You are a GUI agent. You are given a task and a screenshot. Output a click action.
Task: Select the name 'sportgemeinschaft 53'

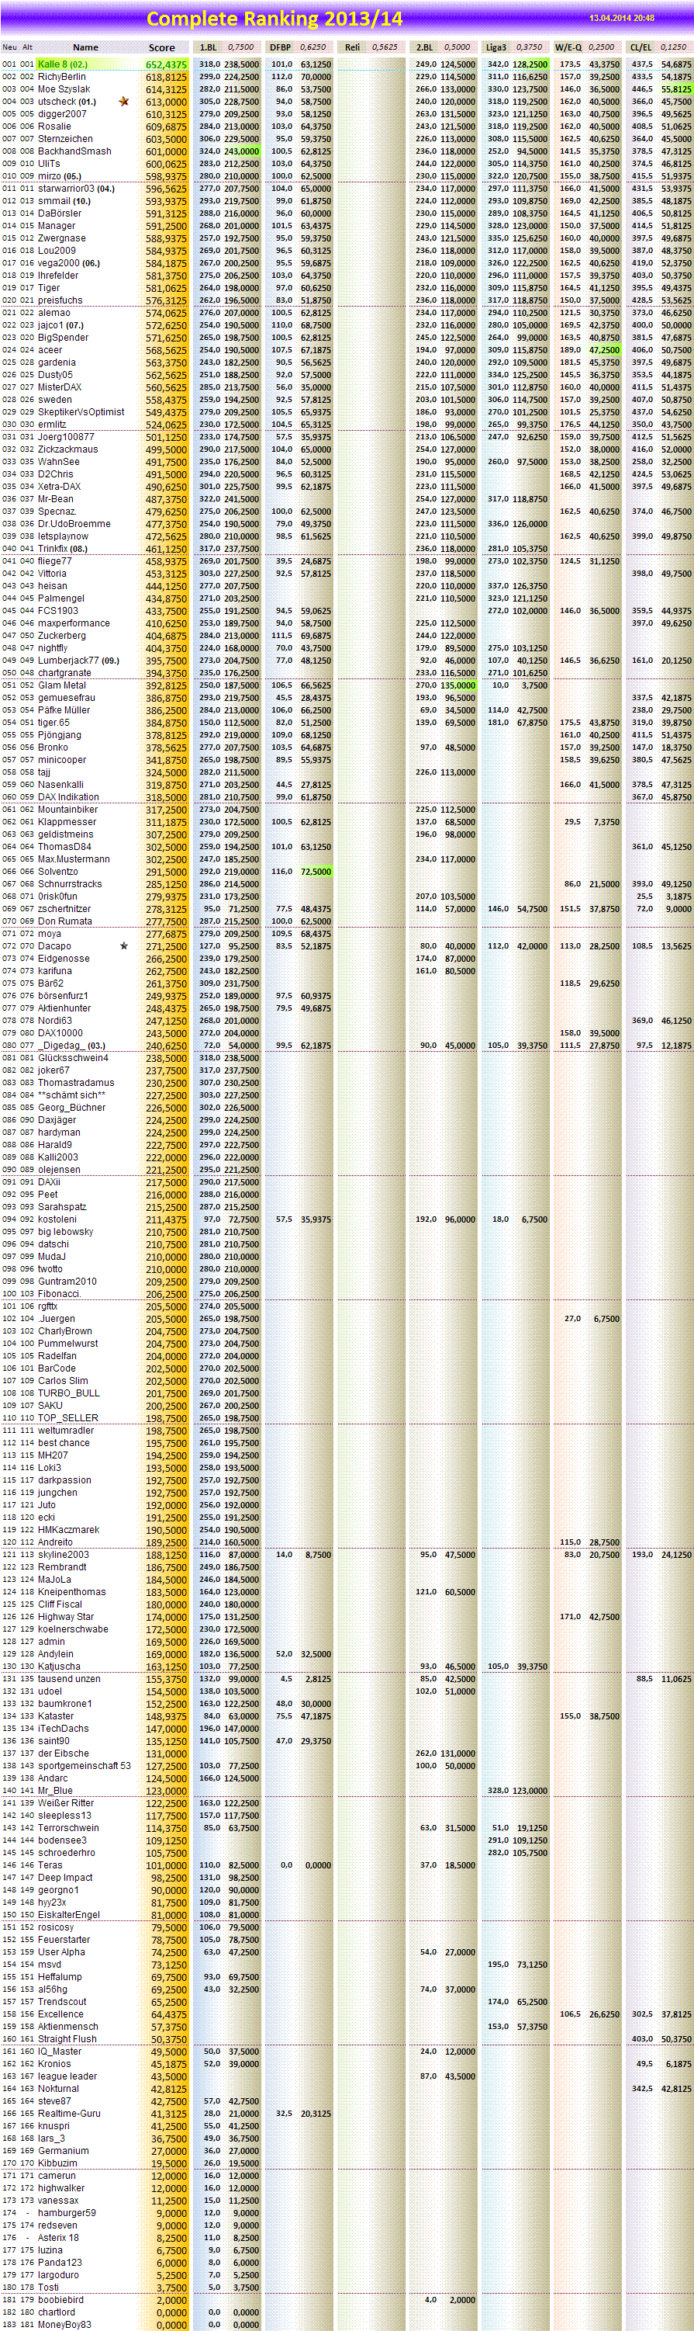[x=84, y=1765]
